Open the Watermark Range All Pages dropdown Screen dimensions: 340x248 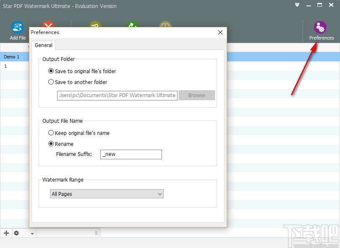[x=107, y=194]
